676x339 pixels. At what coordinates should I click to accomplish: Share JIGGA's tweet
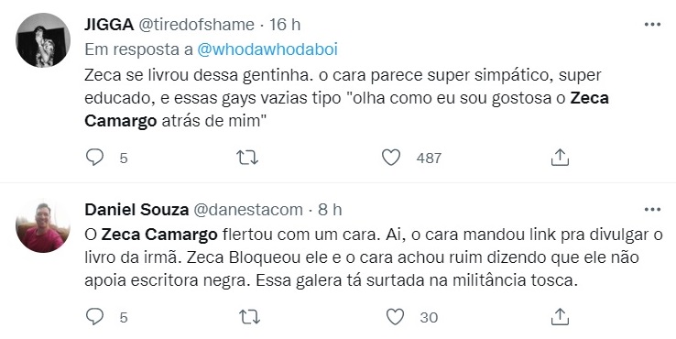click(x=560, y=158)
